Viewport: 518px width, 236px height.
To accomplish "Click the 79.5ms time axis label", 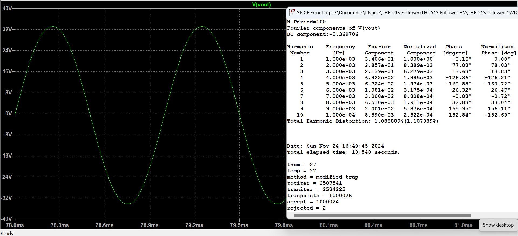I will pyautogui.click(x=239, y=225).
